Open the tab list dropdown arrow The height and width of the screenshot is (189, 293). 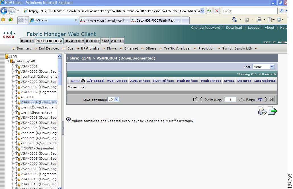pos(26,20)
